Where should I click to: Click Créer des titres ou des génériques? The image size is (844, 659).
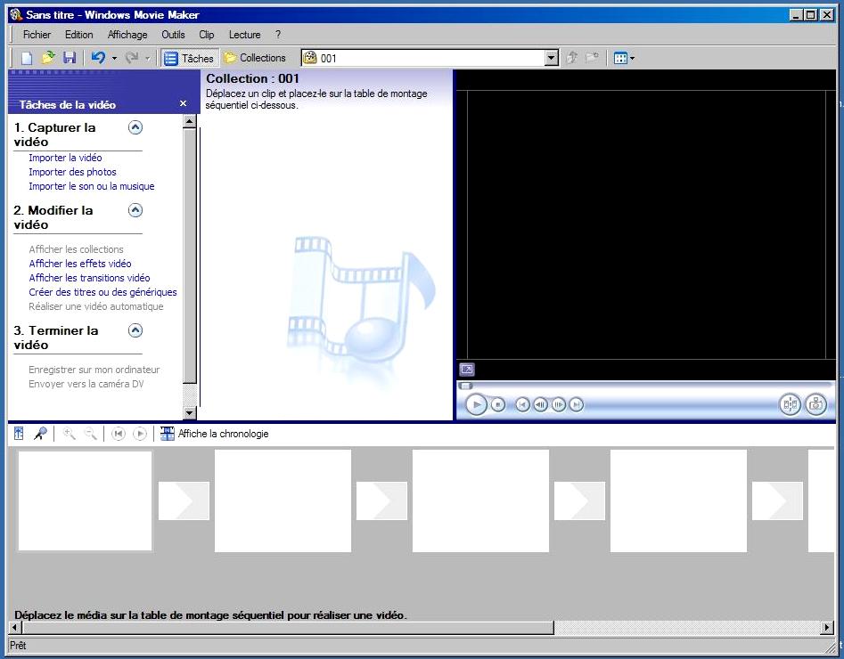tap(102, 292)
